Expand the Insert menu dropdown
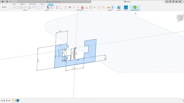The width and height of the screenshot is (184, 103). [x=119, y=10]
